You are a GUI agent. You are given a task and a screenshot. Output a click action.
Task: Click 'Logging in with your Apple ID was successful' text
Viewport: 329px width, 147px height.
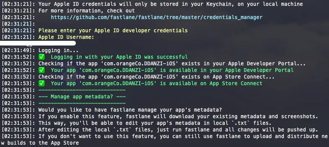pos(119,57)
